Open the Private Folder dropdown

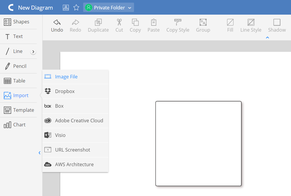pyautogui.click(x=108, y=8)
